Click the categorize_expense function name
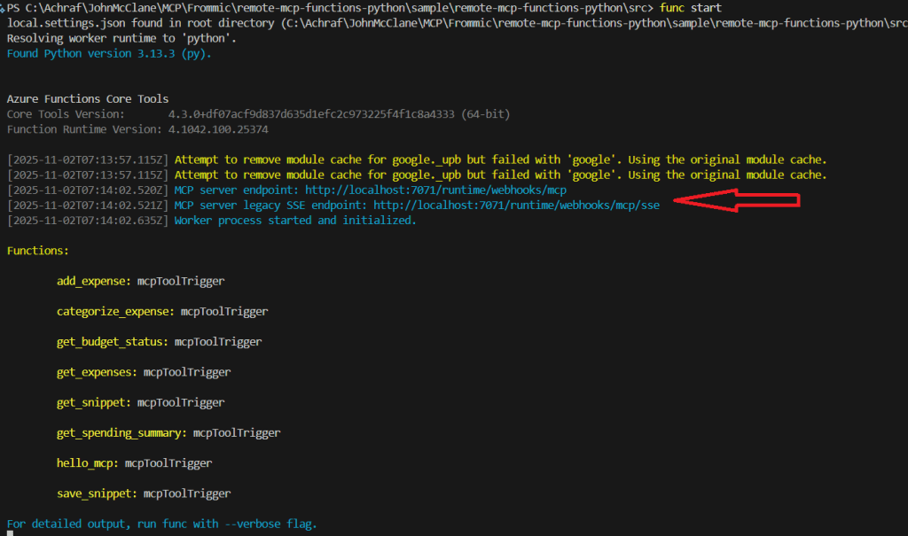Image resolution: width=908 pixels, height=536 pixels. coord(115,311)
